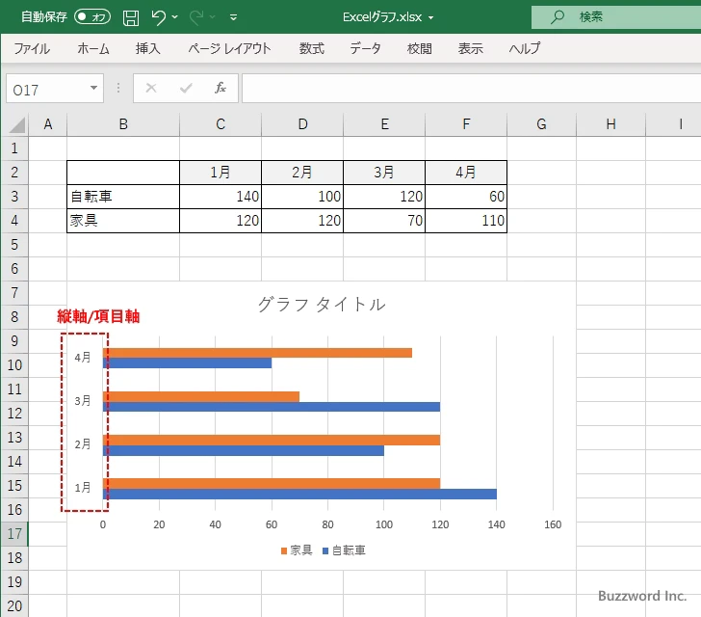Click the cell containing 70
This screenshot has width=701, height=617.
pyautogui.click(x=384, y=221)
